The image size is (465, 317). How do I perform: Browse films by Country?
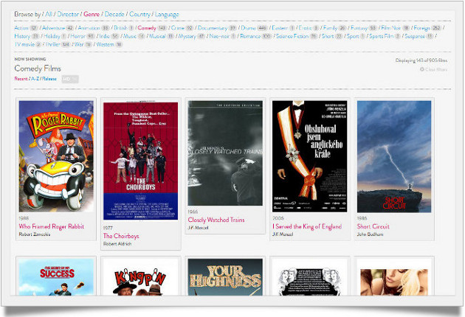[x=139, y=14]
